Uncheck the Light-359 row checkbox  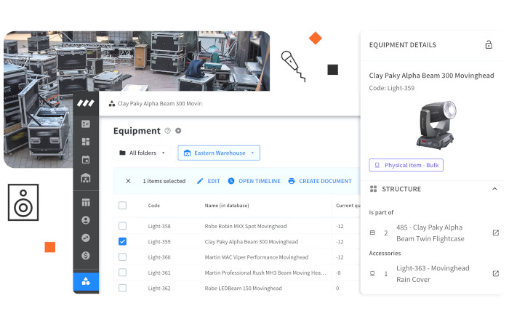pos(122,241)
